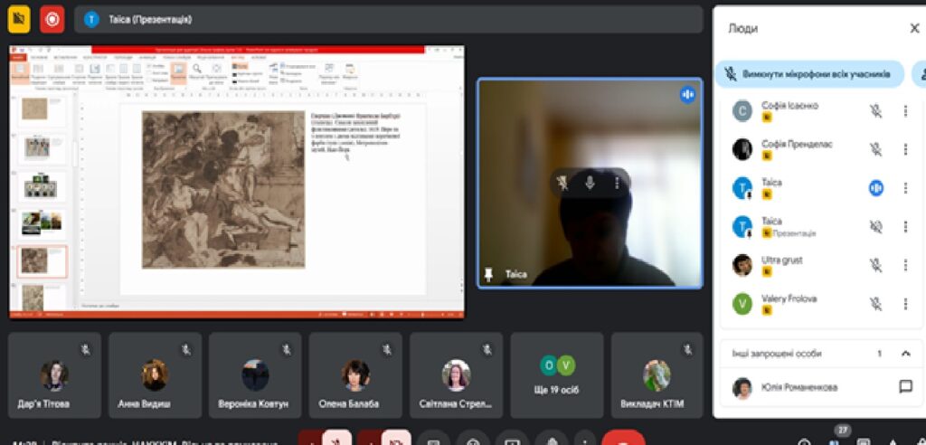This screenshot has width=926, height=445.
Task: Select 'Таїса (Презентація)' title bar
Action: click(389, 19)
